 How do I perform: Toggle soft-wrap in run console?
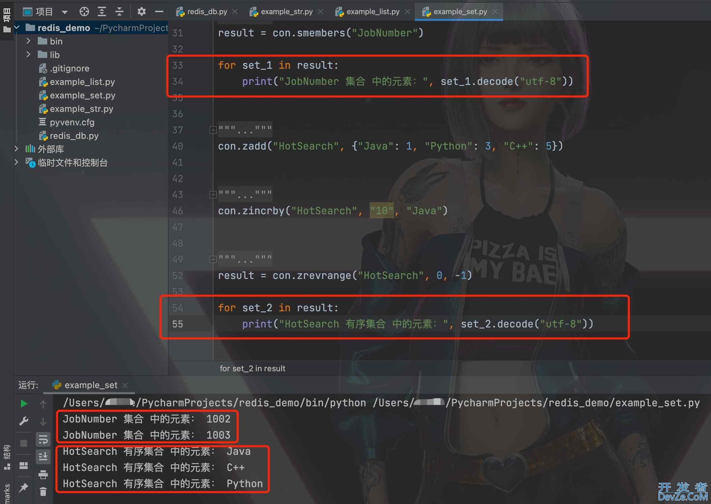(x=43, y=439)
